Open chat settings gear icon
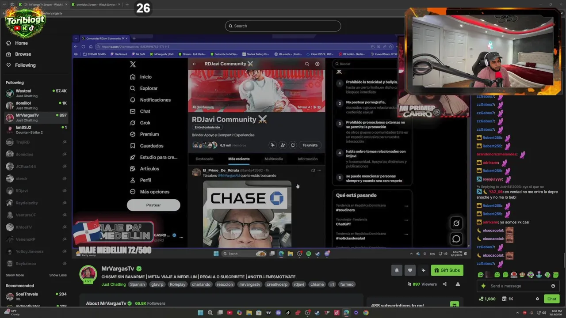Viewport: 566px width, 318px height. pos(537,299)
